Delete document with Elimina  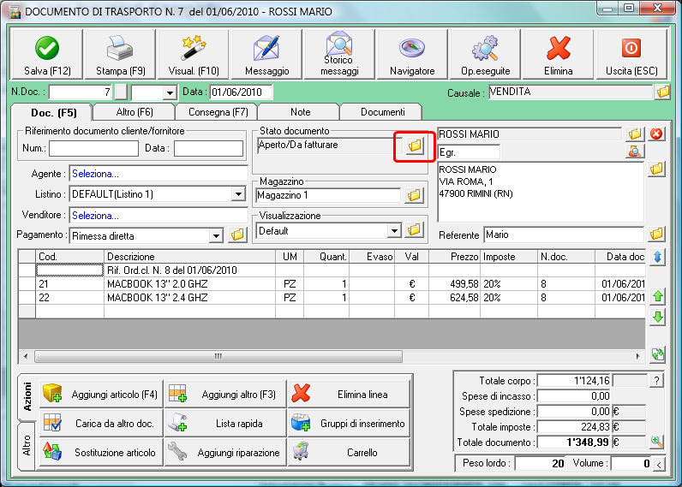[x=558, y=55]
